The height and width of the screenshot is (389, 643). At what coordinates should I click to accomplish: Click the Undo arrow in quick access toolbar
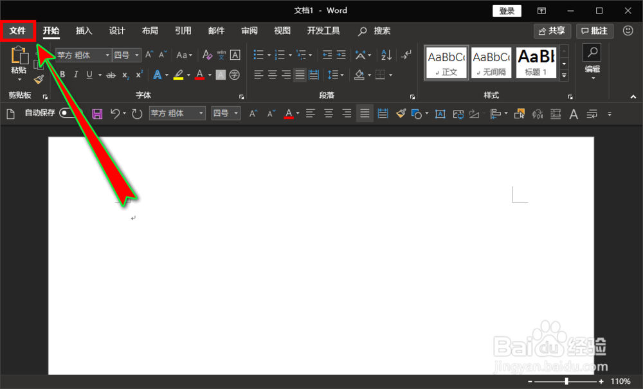pyautogui.click(x=115, y=114)
